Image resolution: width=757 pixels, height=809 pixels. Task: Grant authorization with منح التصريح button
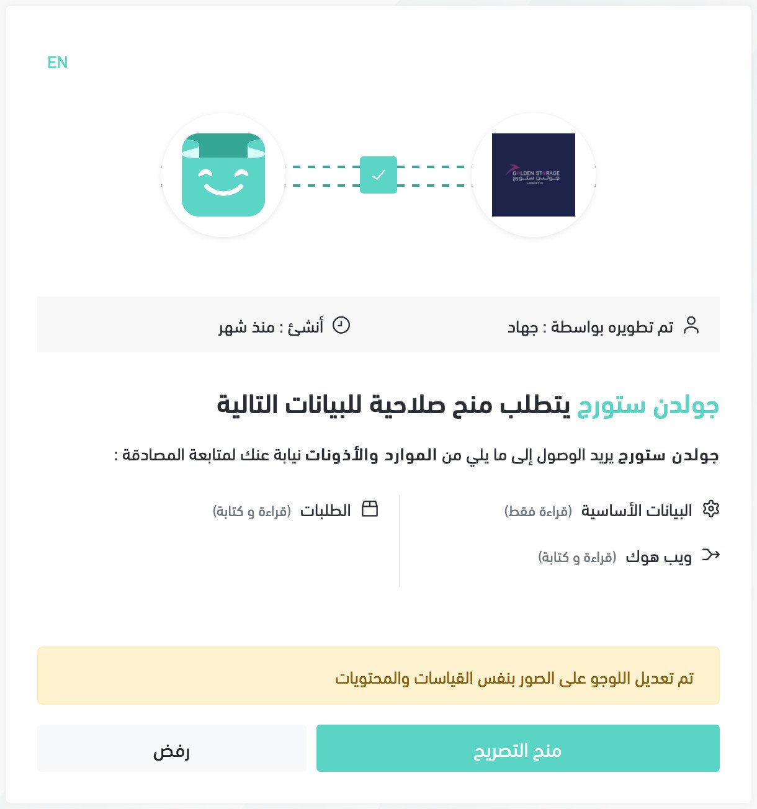(518, 748)
